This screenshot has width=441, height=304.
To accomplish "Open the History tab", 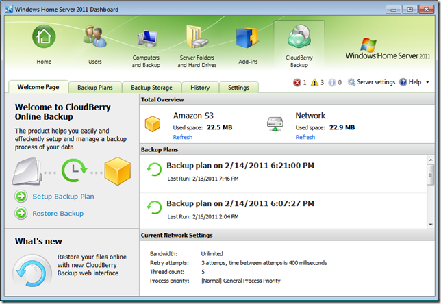I will [200, 88].
